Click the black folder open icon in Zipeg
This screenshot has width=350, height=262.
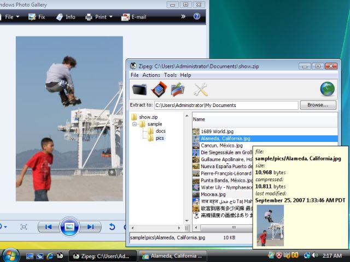tap(139, 90)
